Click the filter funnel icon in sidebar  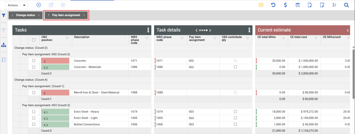[x=4, y=15]
